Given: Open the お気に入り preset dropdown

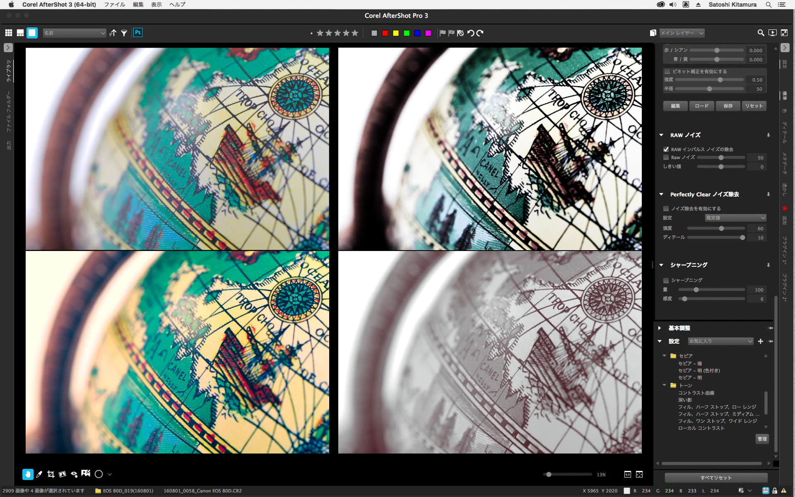Looking at the screenshot, I should coord(720,341).
